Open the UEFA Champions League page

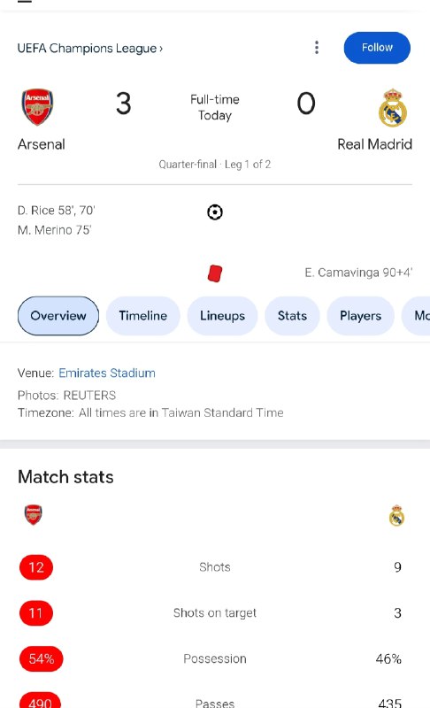click(x=90, y=48)
